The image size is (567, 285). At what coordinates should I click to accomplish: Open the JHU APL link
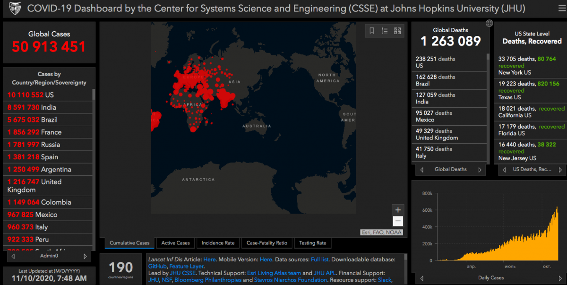[x=324, y=273]
